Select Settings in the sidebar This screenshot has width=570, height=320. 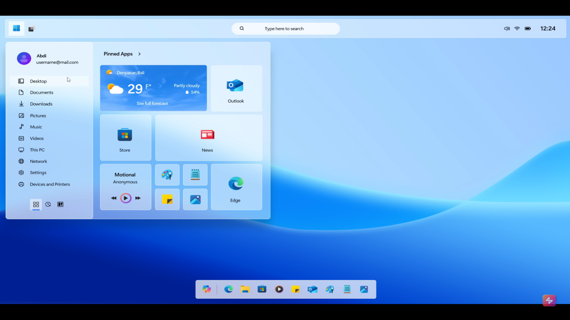(x=38, y=172)
